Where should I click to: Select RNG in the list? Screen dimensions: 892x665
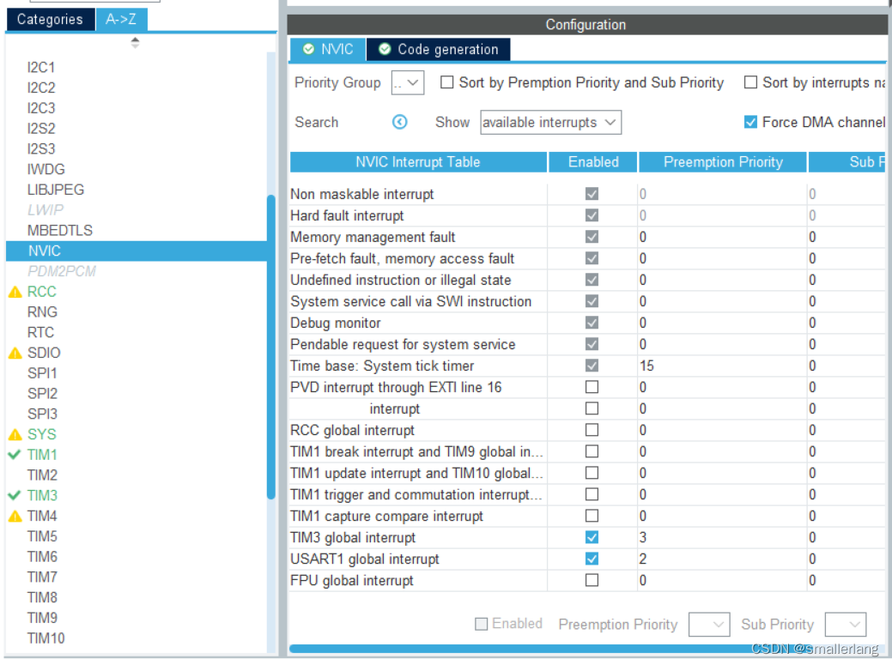pyautogui.click(x=43, y=312)
